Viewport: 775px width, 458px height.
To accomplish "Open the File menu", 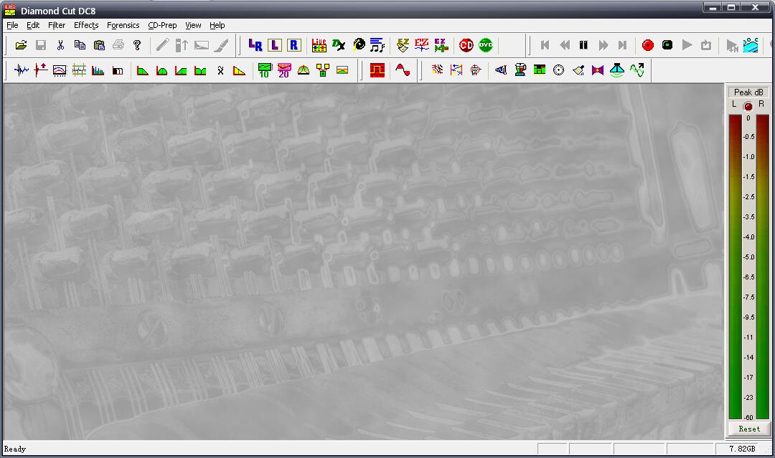I will [12, 25].
